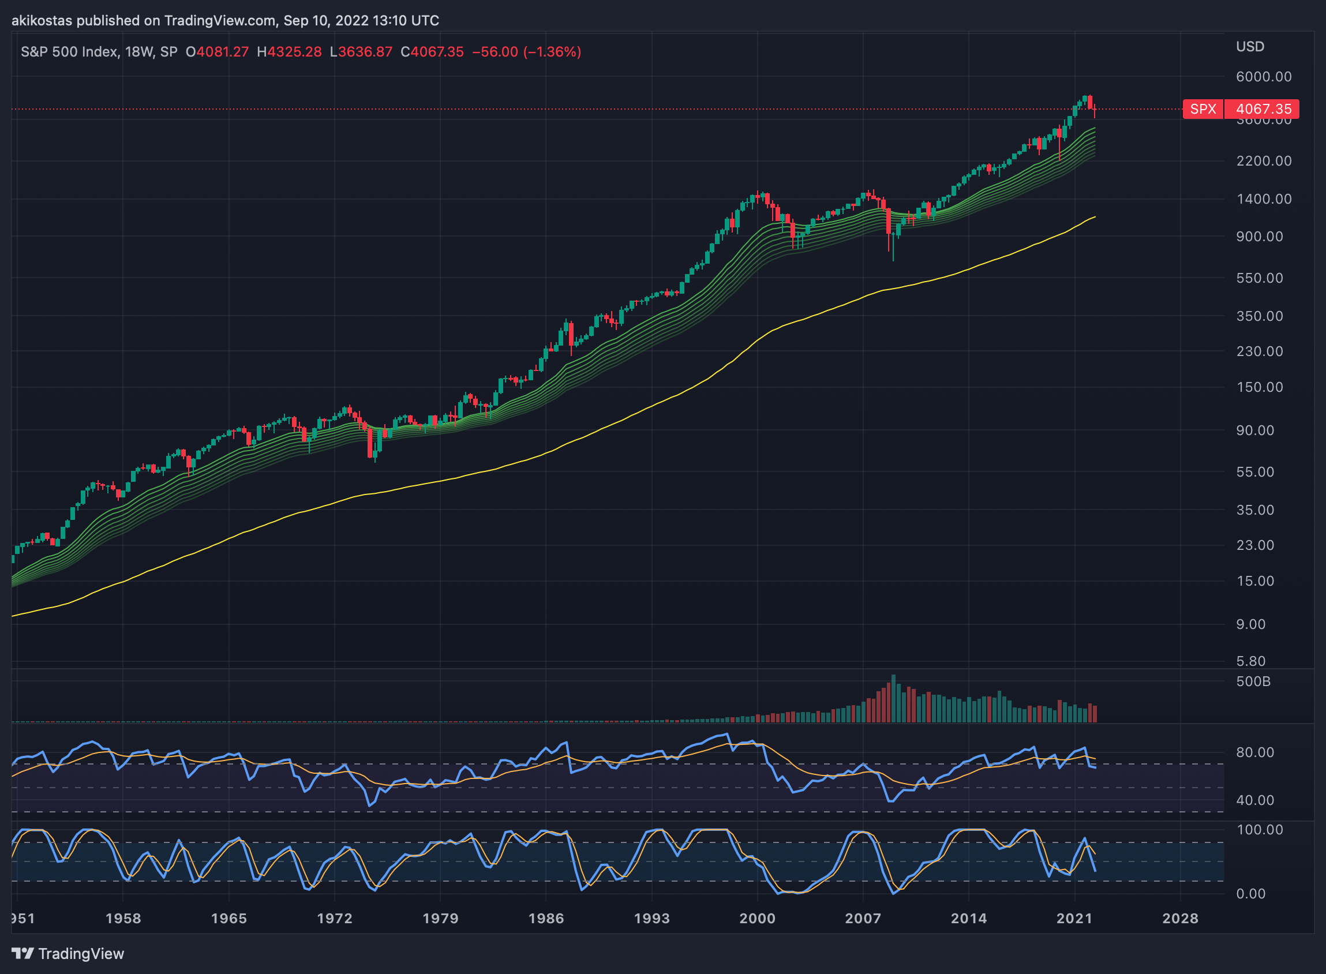This screenshot has width=1326, height=974.
Task: Click the 9.00 price axis label
Action: 1251,624
